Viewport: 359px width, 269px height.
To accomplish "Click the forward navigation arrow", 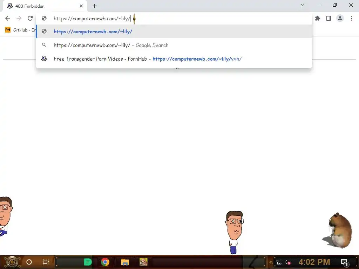I will pos(19,18).
